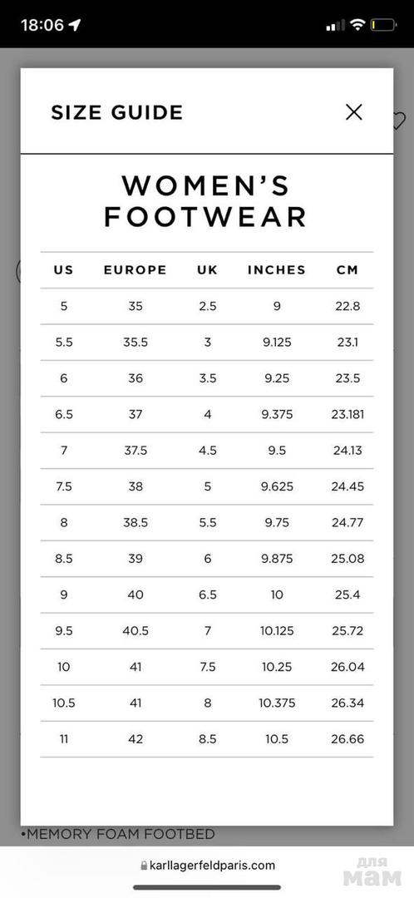This screenshot has height=898, width=414.
Task: Tap the location arrow in status bar
Action: pos(75,25)
